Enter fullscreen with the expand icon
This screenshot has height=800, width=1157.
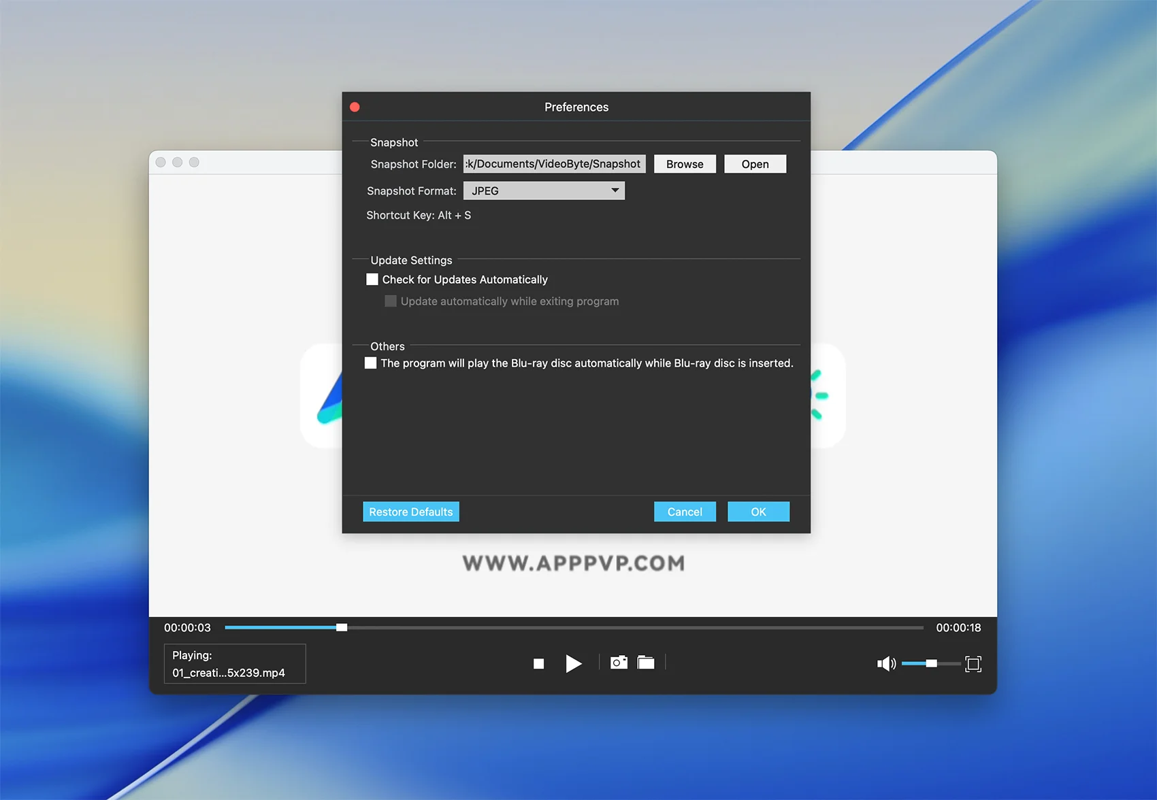pos(973,664)
